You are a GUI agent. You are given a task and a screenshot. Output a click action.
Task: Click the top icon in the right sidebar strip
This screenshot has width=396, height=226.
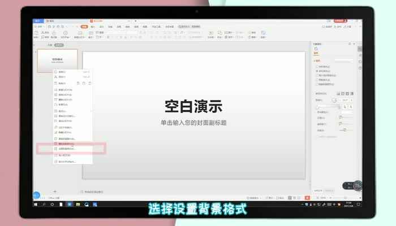(x=360, y=50)
